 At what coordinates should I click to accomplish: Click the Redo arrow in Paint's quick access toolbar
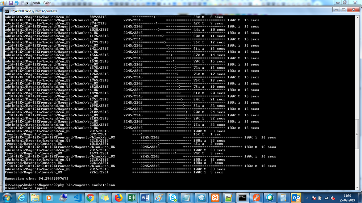click(x=22, y=3)
